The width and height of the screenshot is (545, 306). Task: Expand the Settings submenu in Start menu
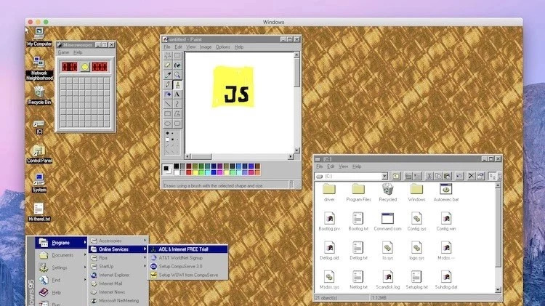(61, 267)
